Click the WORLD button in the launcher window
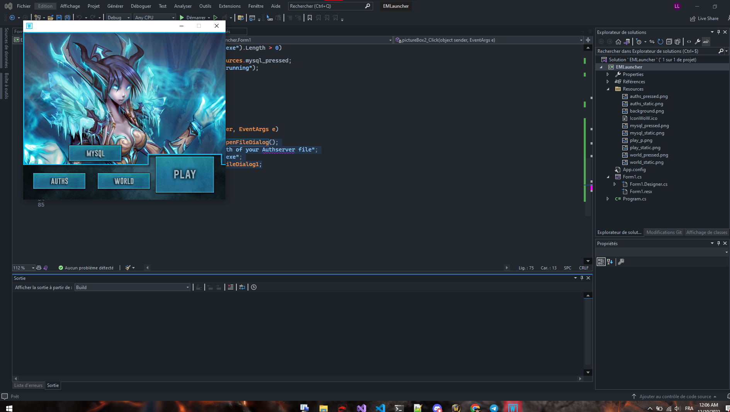730x412 pixels. [124, 181]
